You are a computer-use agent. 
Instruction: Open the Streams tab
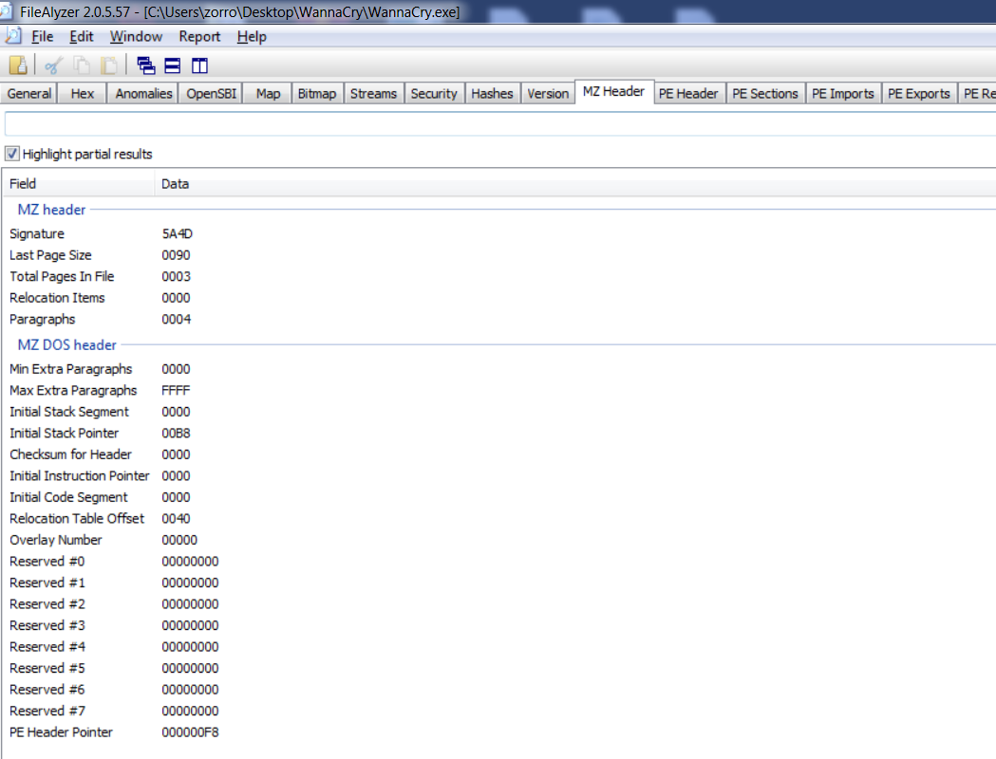[x=373, y=93]
